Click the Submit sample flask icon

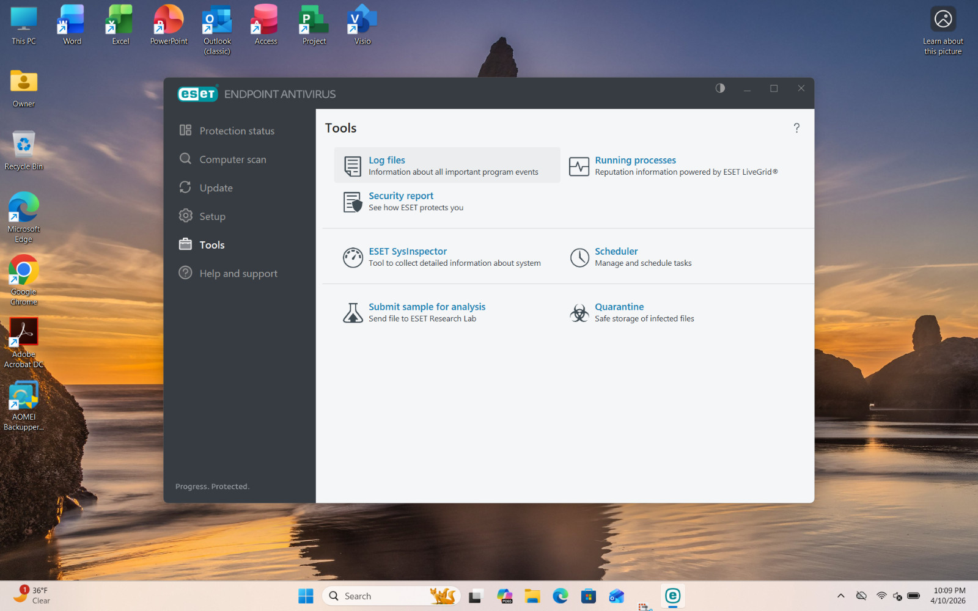(353, 313)
